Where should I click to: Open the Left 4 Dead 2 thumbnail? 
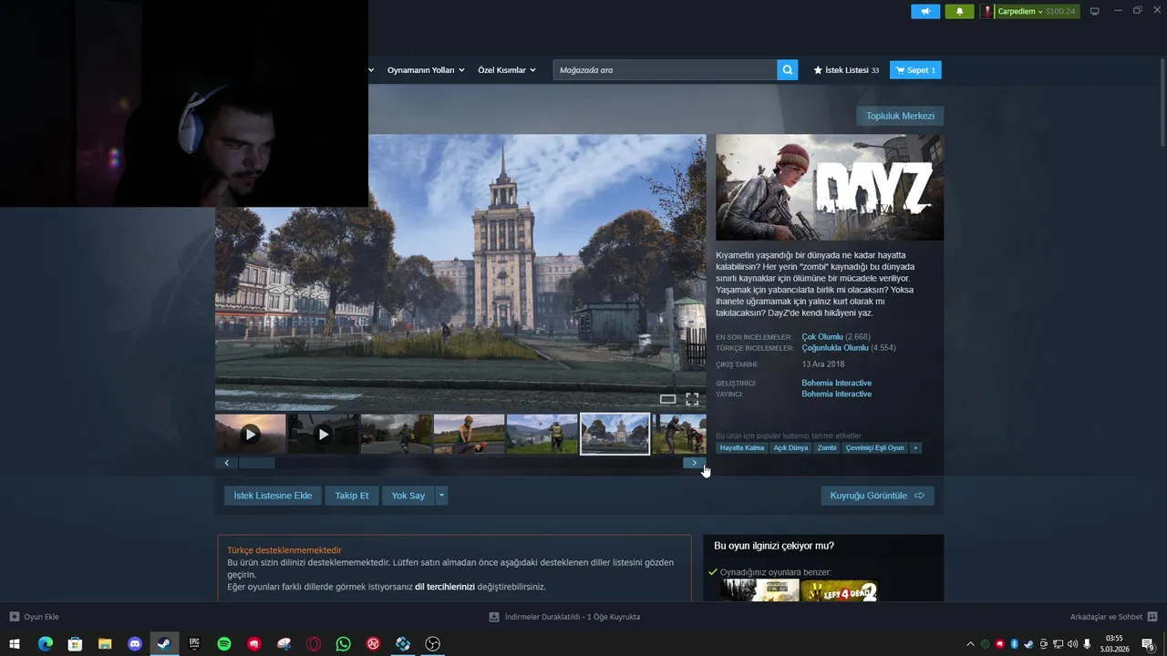[x=839, y=590]
